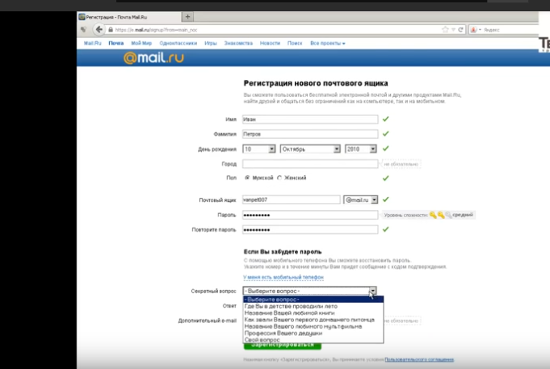Viewport: 550px width, 369px height.
Task: Open bookmark dropdown arrow next to star
Action: point(453,30)
